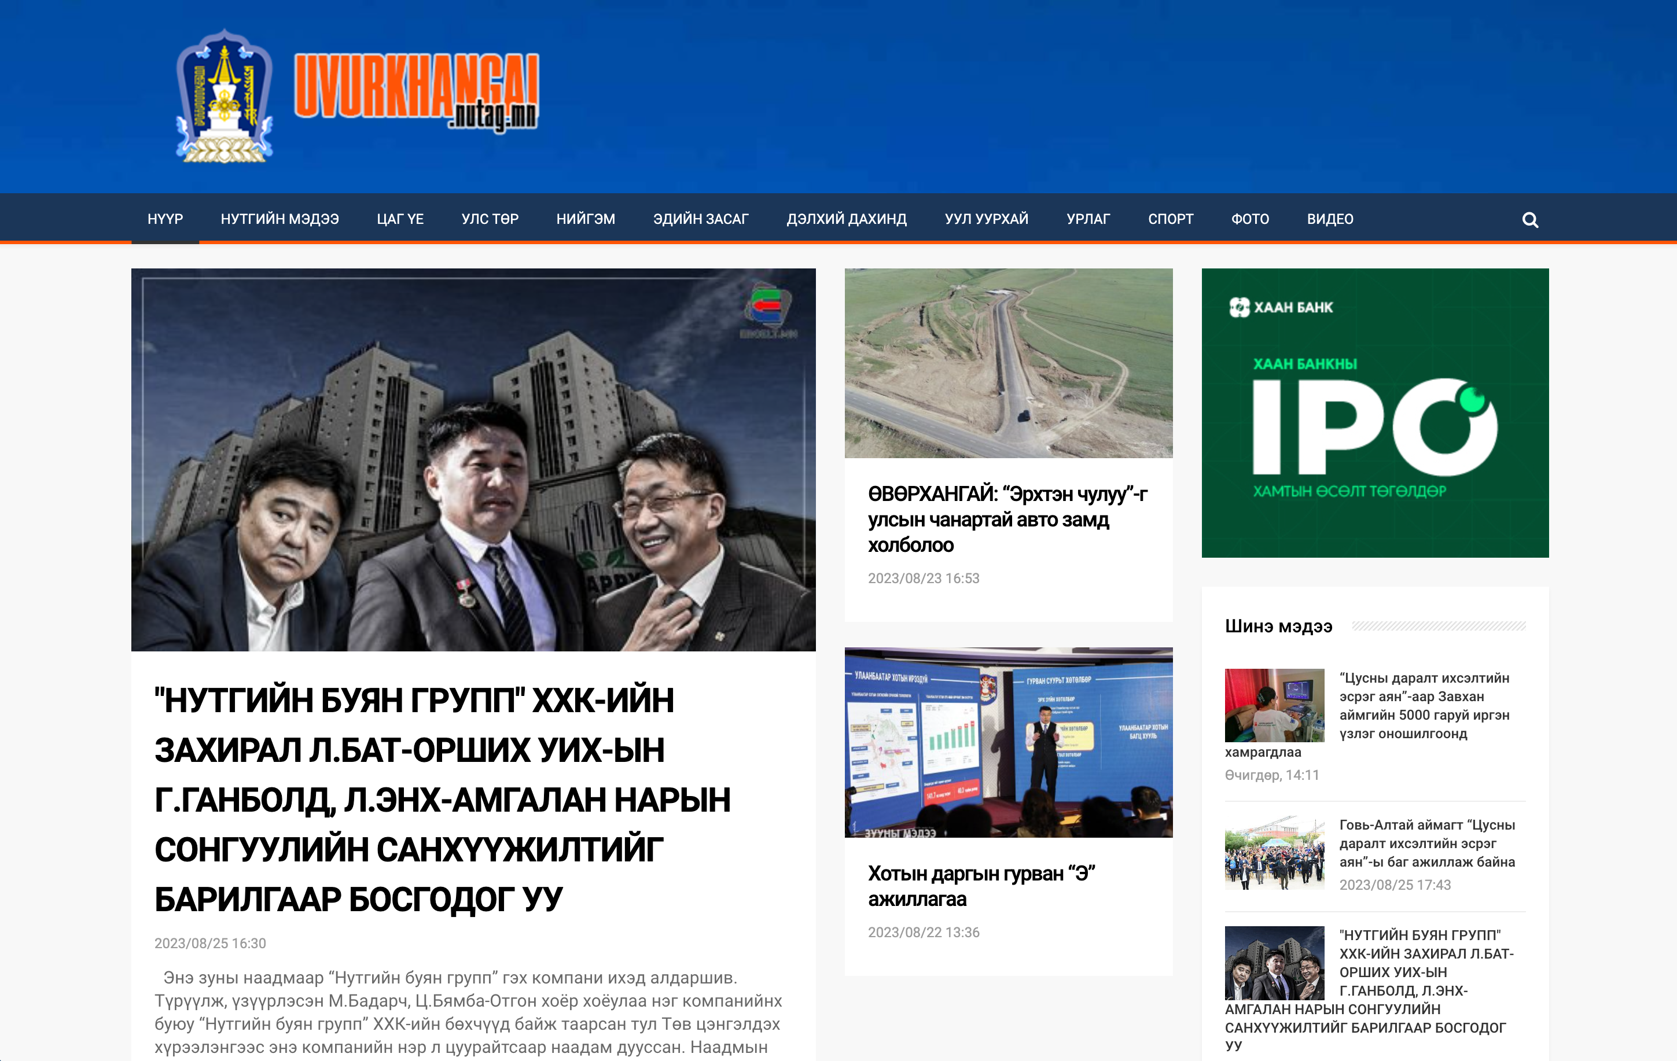The width and height of the screenshot is (1677, 1061).
Task: Select the ЭДИЙН ЗАСАГ category
Action: (x=699, y=218)
